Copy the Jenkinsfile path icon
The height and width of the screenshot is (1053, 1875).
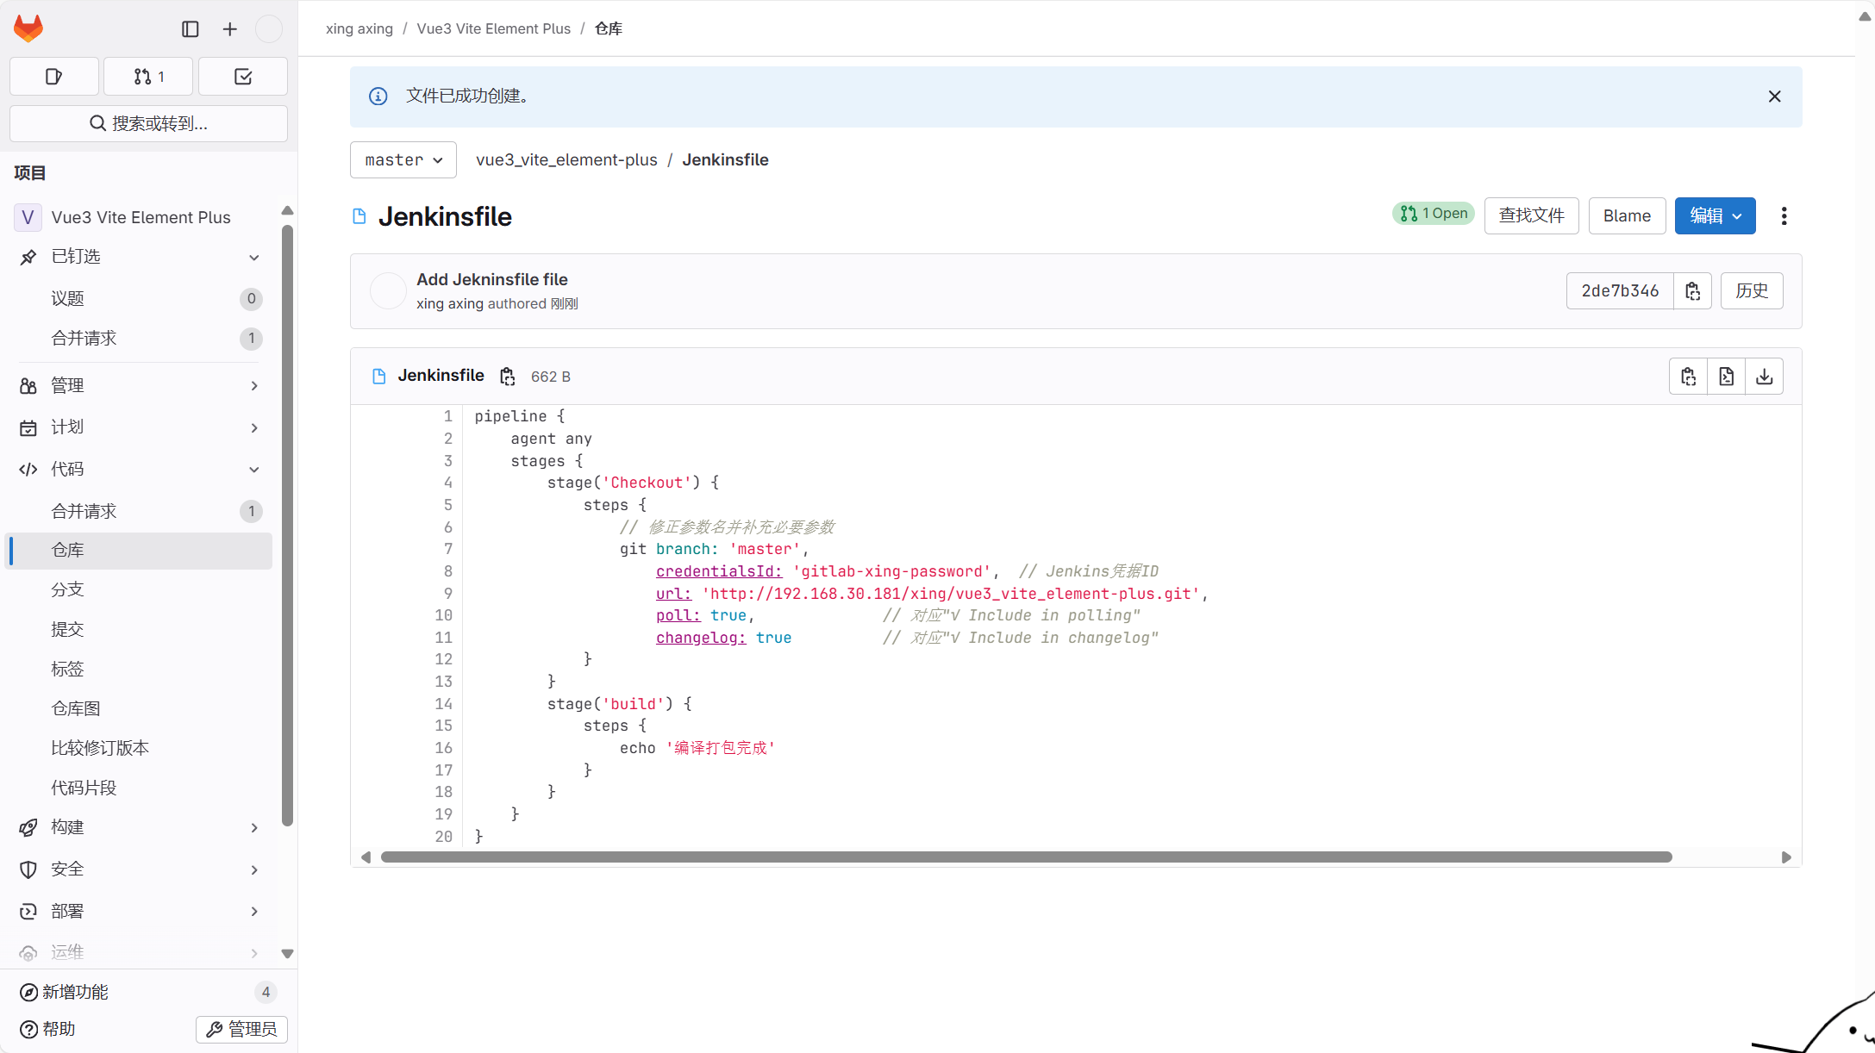(508, 377)
